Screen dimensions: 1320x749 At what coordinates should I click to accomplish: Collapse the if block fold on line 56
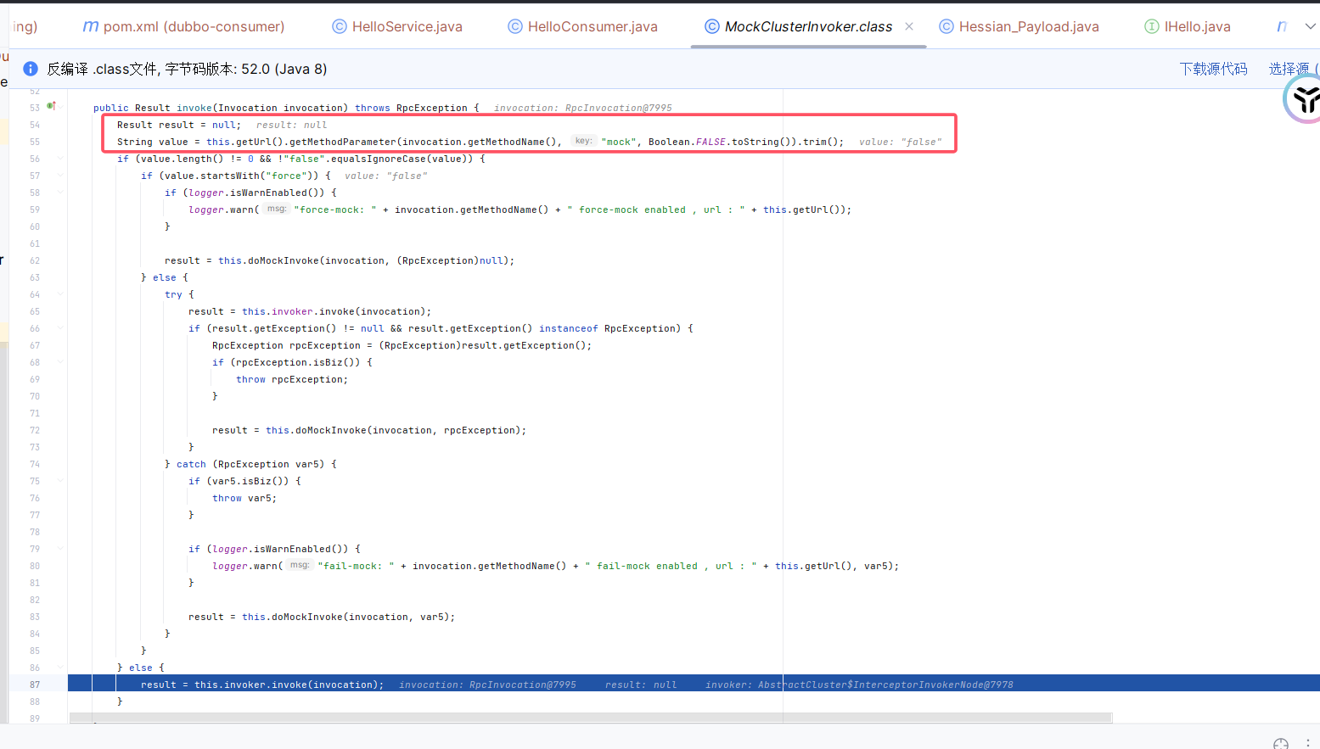click(x=60, y=159)
